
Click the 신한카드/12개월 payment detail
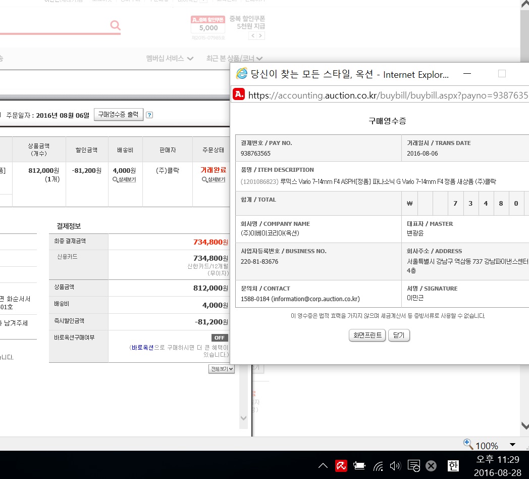click(208, 266)
